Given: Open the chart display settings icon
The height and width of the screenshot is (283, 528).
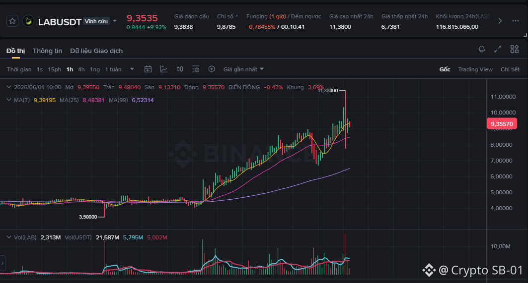Looking at the screenshot, I should click(196, 69).
